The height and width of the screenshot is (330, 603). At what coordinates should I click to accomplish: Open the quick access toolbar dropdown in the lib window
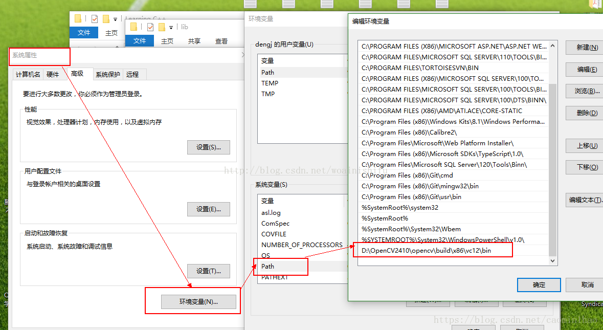tap(171, 27)
